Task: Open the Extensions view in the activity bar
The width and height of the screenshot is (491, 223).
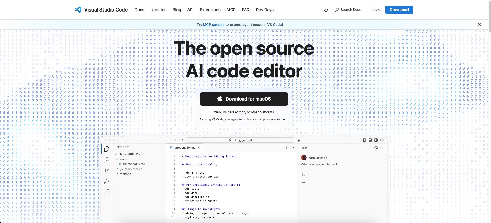Action: (107, 192)
